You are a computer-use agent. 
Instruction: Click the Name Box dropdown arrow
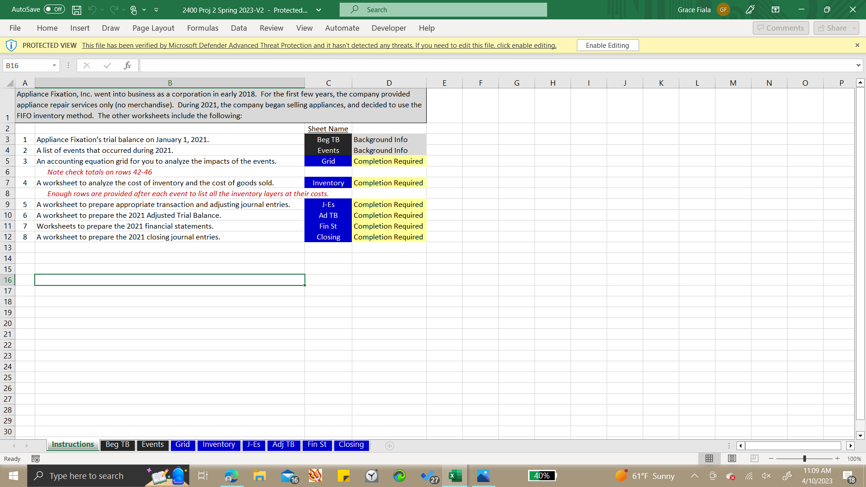click(54, 65)
